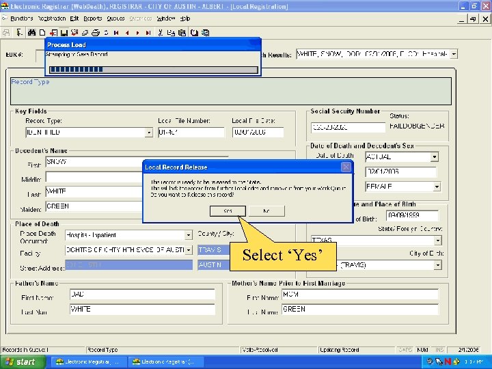Click the Social Security Number field
This screenshot has height=369, width=492.
348,127
